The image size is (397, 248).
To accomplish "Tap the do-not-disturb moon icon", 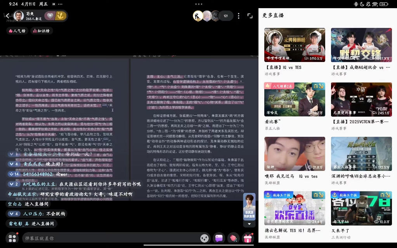I will [x=362, y=4].
